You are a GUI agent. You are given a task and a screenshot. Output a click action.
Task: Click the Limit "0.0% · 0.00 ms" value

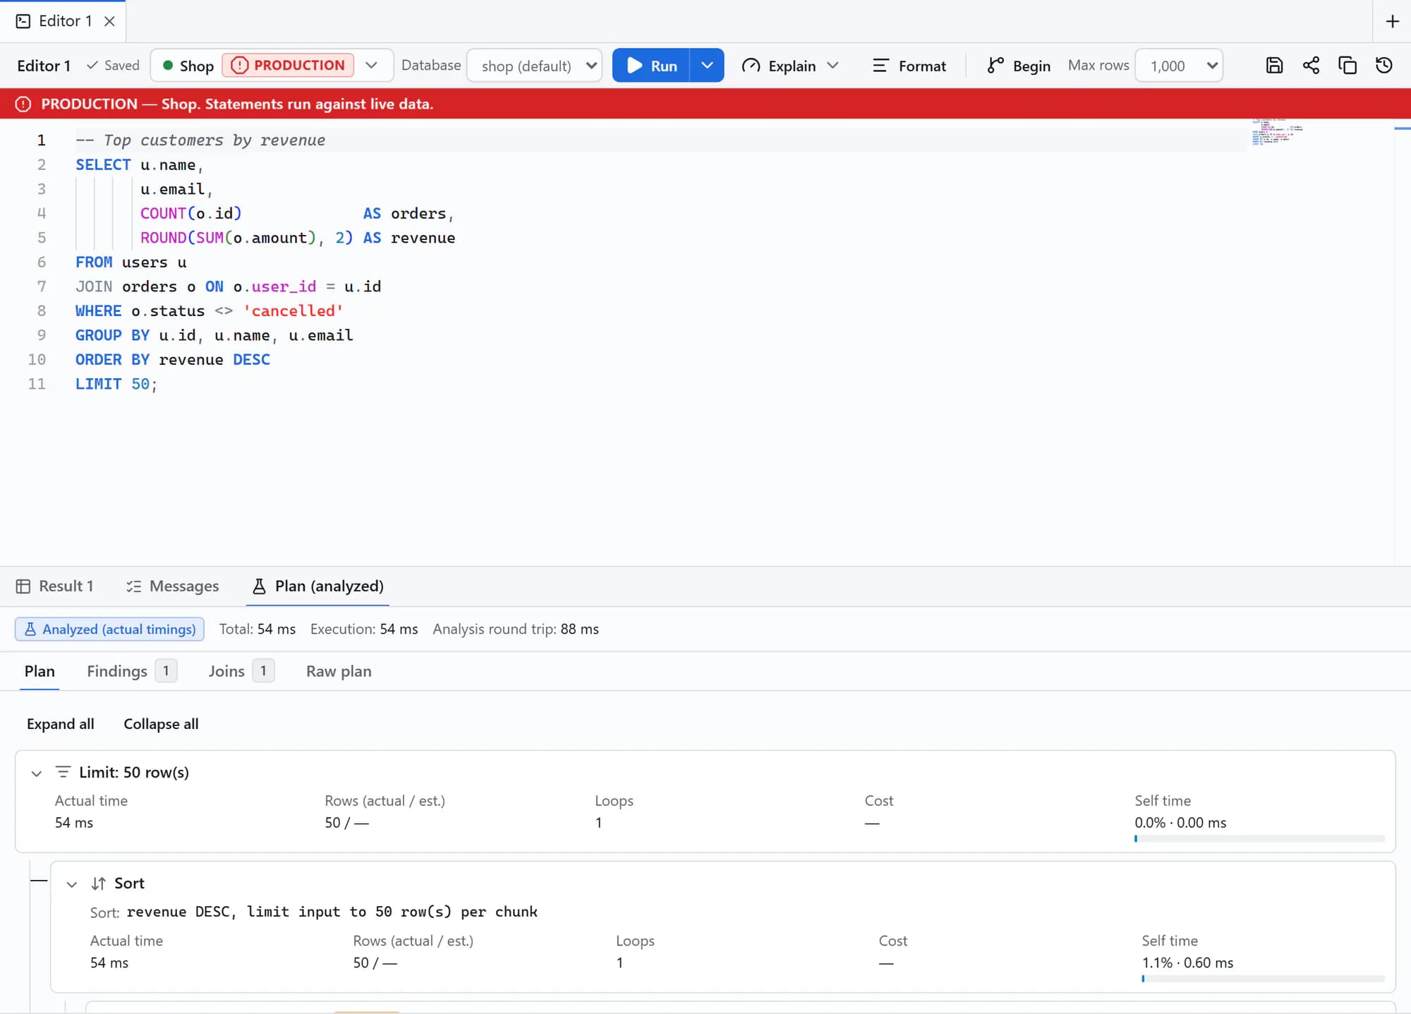tap(1180, 823)
